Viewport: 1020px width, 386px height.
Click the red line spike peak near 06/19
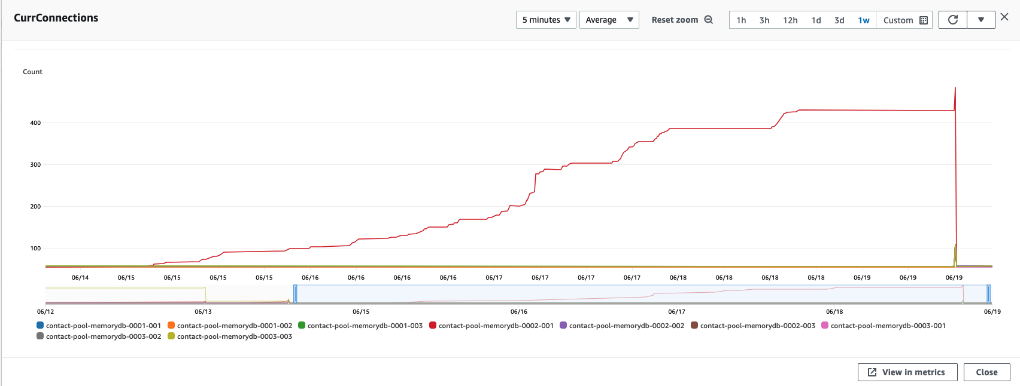coord(955,88)
